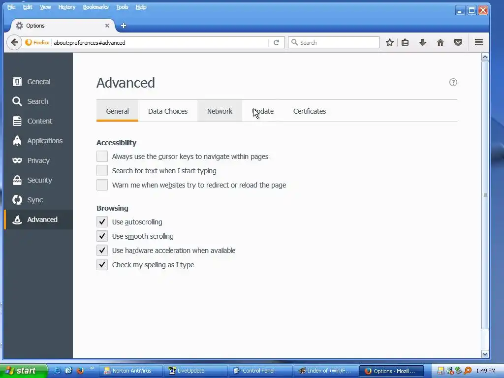Viewport: 504px width, 378px height.
Task: Save page to Pocket icon
Action: [x=458, y=42]
